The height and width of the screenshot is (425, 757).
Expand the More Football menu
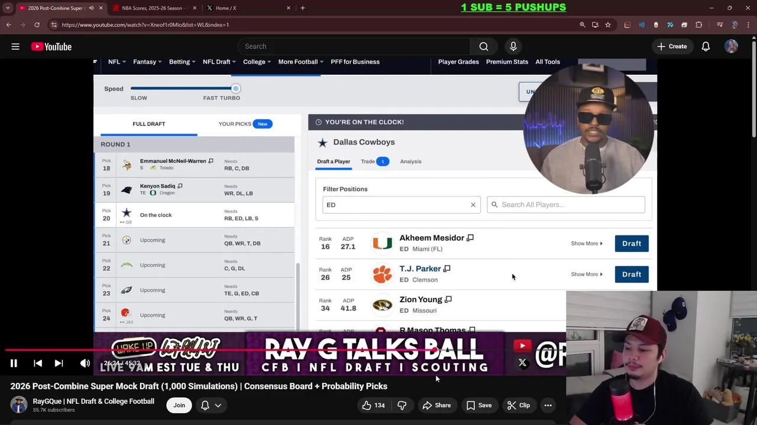[x=301, y=62]
